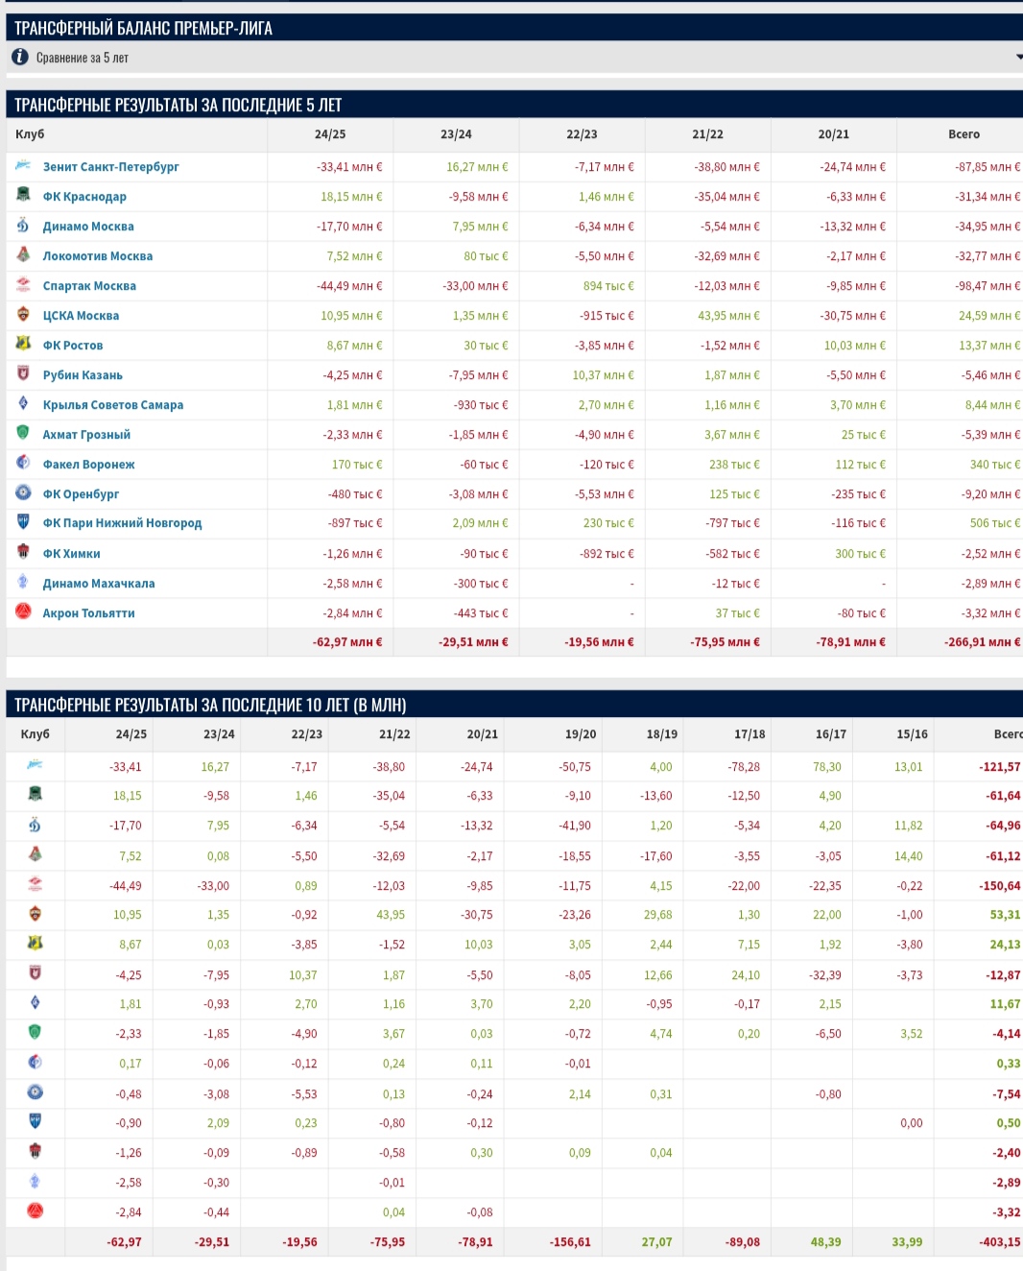1023x1271 pixels.
Task: Click Krylya Sovetov crest in the 5-year table
Action: tap(23, 403)
